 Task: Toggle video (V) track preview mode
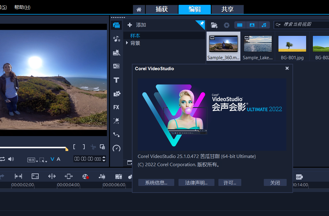click(x=52, y=159)
